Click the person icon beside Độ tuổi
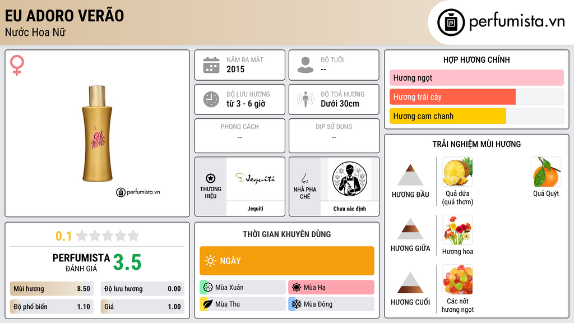The height and width of the screenshot is (323, 574). pyautogui.click(x=305, y=65)
